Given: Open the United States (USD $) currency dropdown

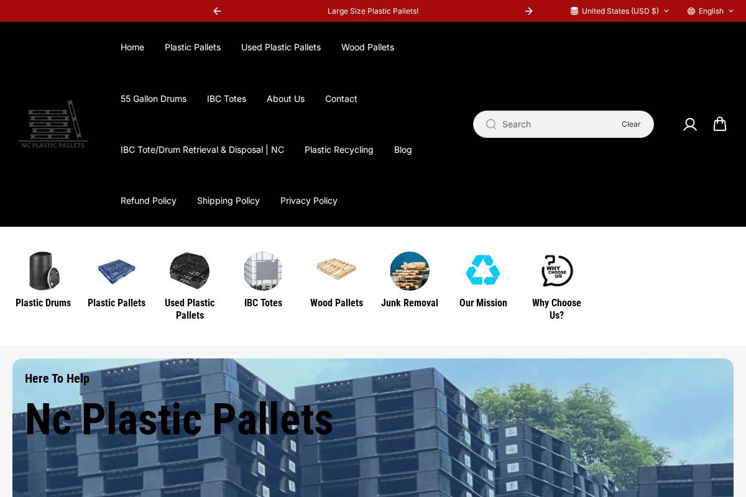Looking at the screenshot, I should (620, 11).
